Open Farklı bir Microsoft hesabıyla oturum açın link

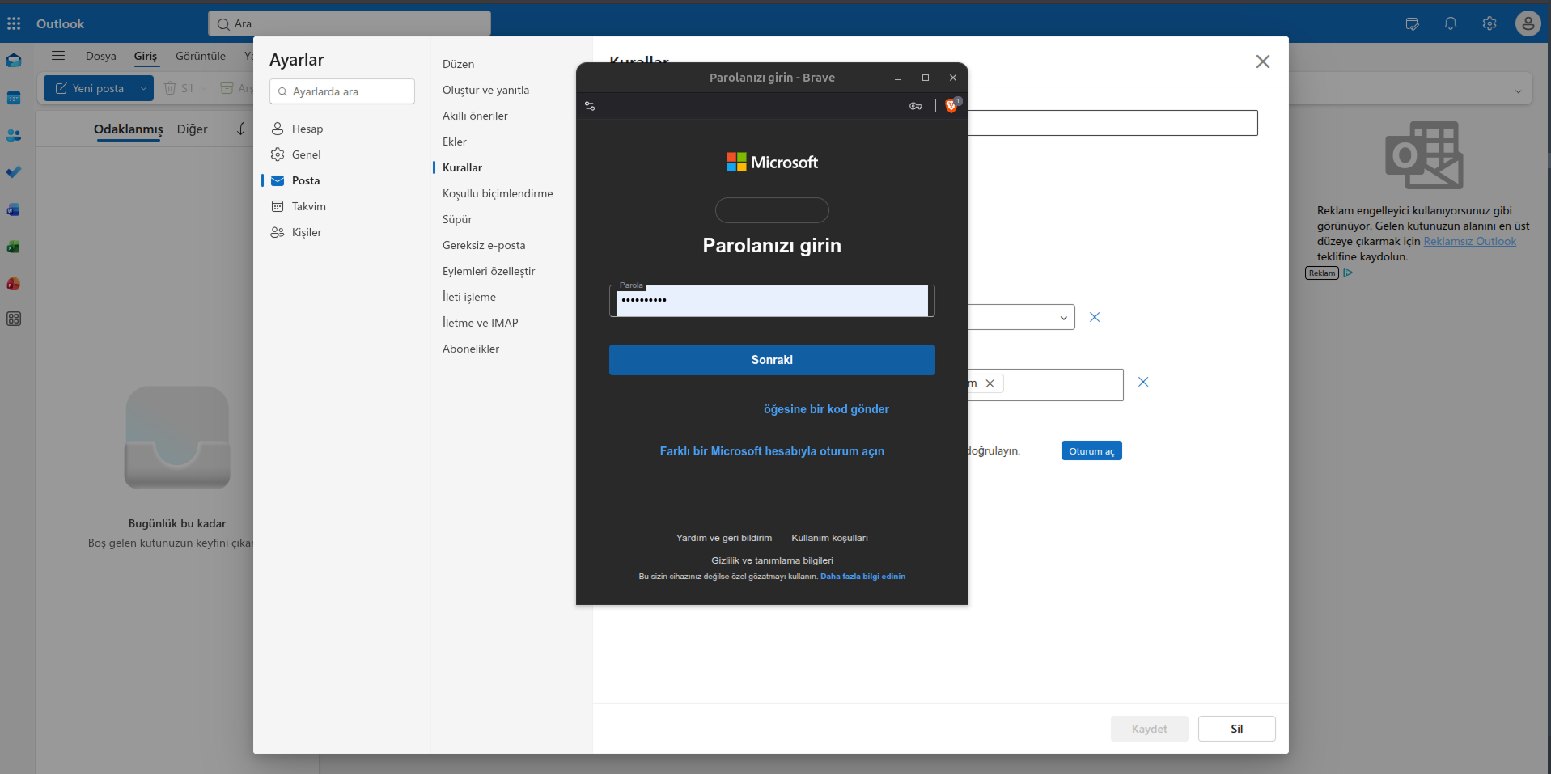tap(772, 451)
